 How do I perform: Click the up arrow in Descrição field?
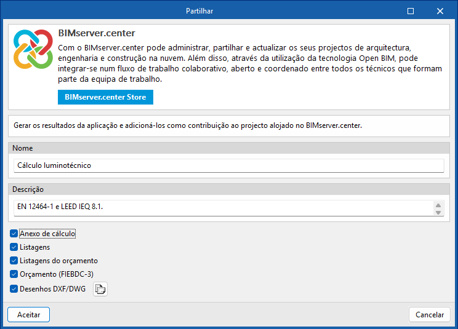click(x=438, y=205)
